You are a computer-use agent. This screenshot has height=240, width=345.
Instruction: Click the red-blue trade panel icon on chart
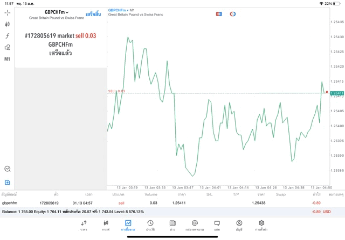pos(219,13)
